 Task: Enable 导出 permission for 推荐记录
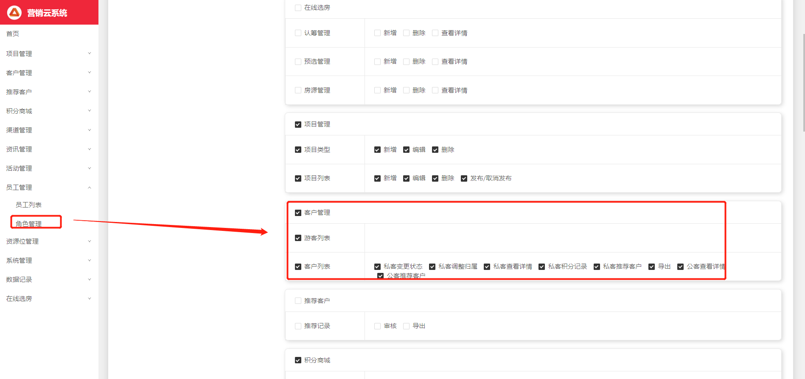(406, 326)
